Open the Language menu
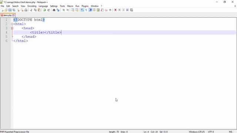Screen dimensions: 237x133 click(x=43, y=6)
